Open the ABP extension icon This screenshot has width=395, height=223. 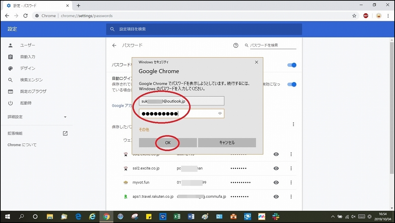click(366, 16)
